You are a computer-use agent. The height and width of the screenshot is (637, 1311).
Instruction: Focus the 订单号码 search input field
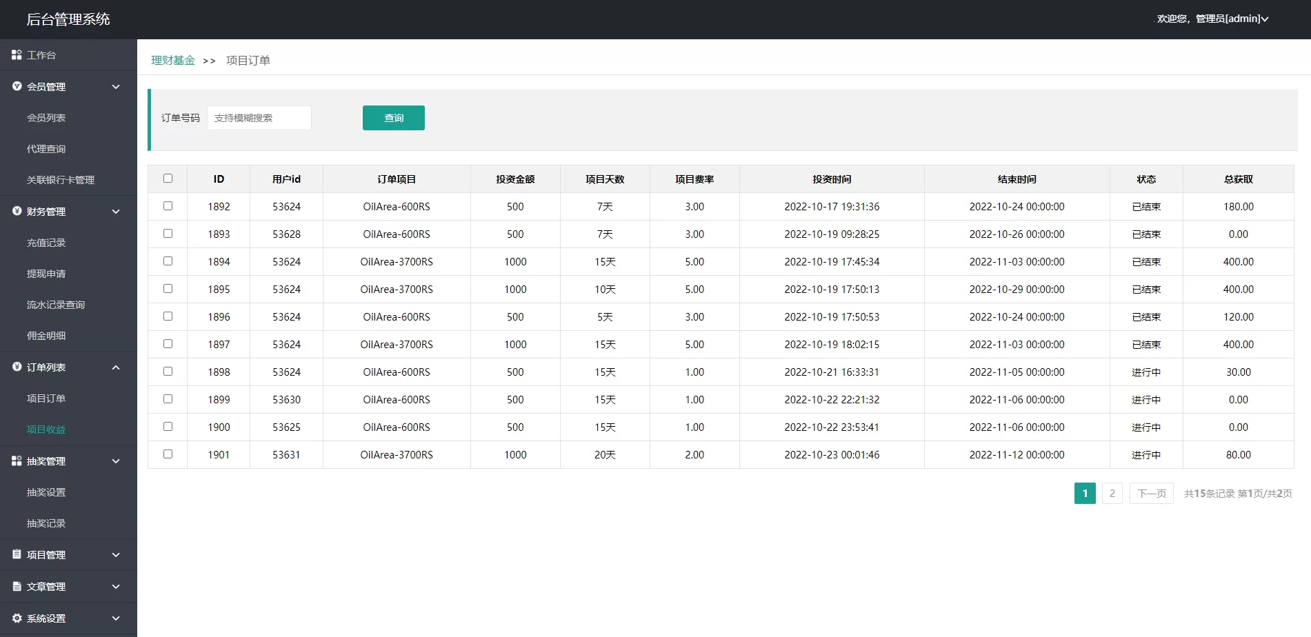[259, 118]
